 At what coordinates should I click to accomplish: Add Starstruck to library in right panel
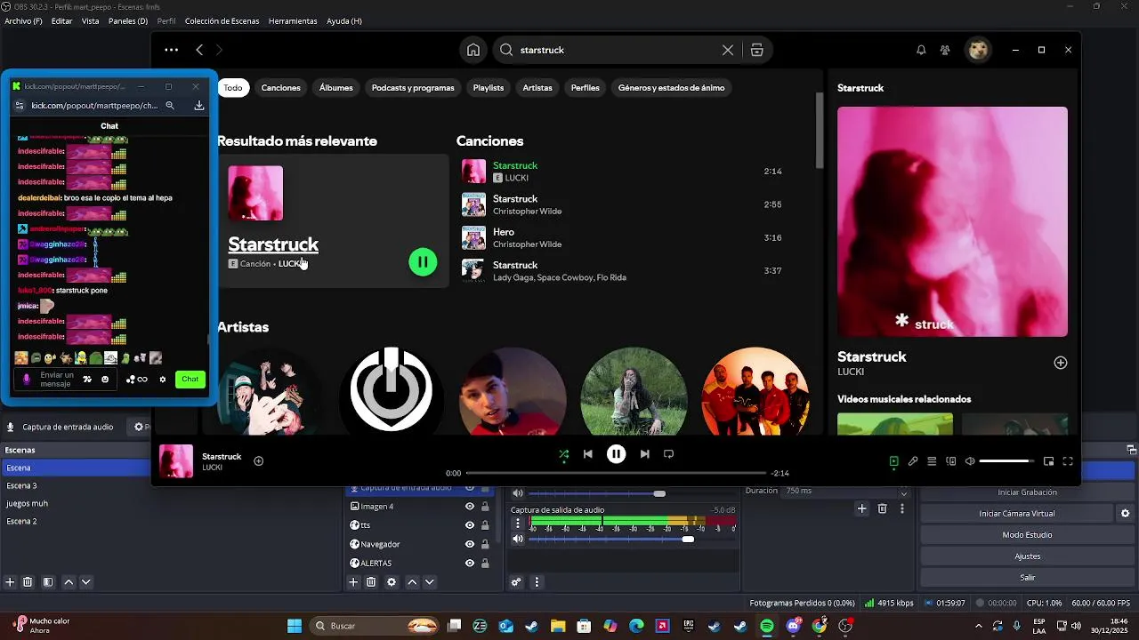(1061, 363)
